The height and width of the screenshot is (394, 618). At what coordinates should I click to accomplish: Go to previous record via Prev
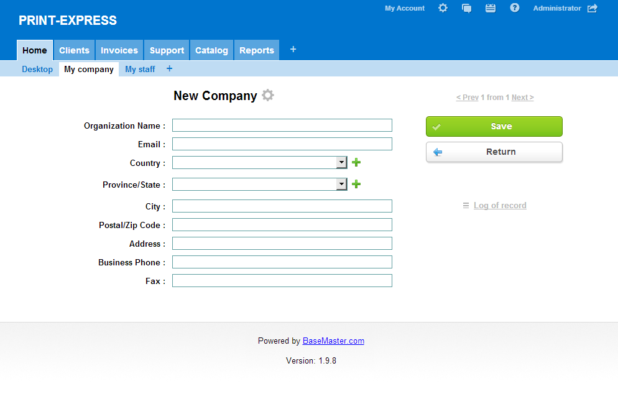point(468,98)
